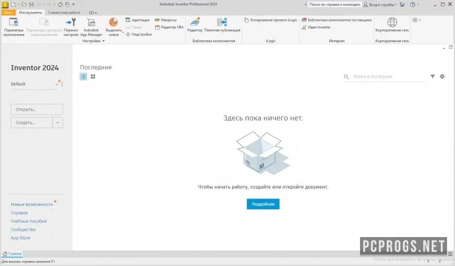Select the Главная document tab at bottom
The height and width of the screenshot is (266, 455).
(12, 254)
